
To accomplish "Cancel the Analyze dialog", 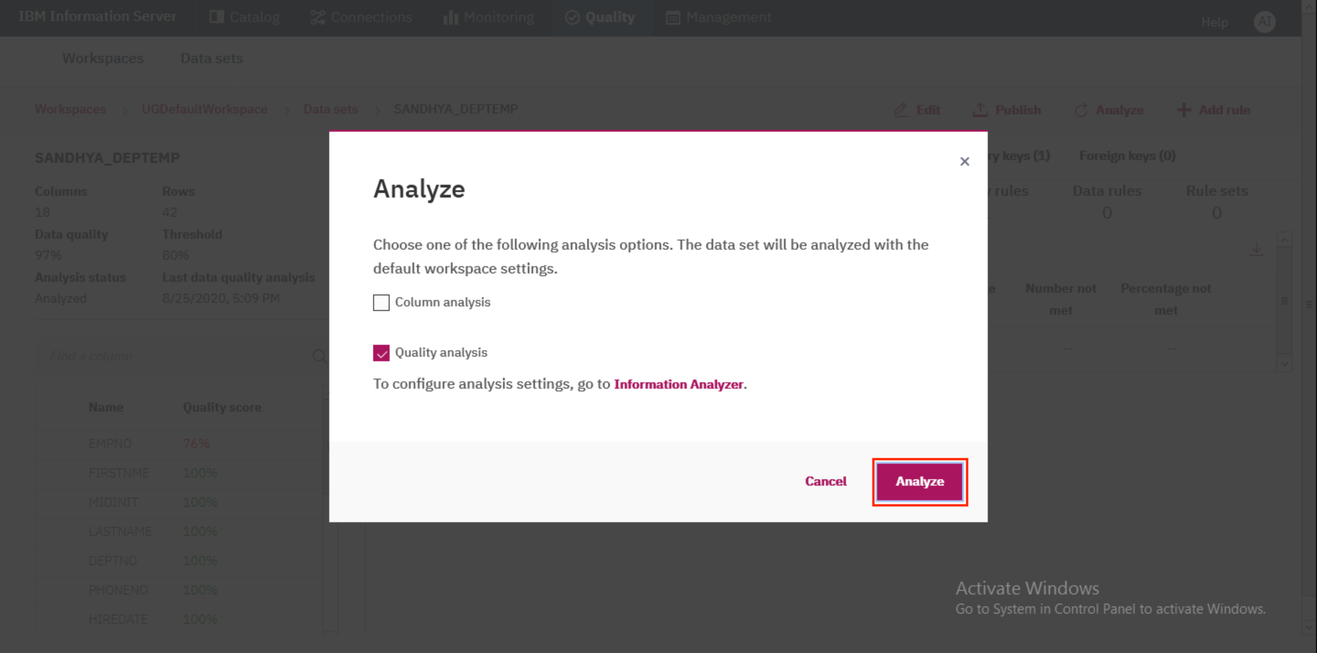I will (825, 481).
